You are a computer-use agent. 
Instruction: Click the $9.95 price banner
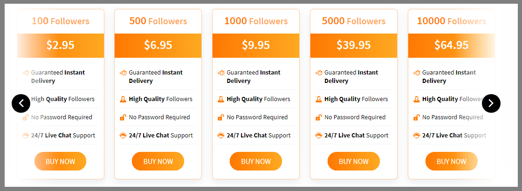[256, 45]
